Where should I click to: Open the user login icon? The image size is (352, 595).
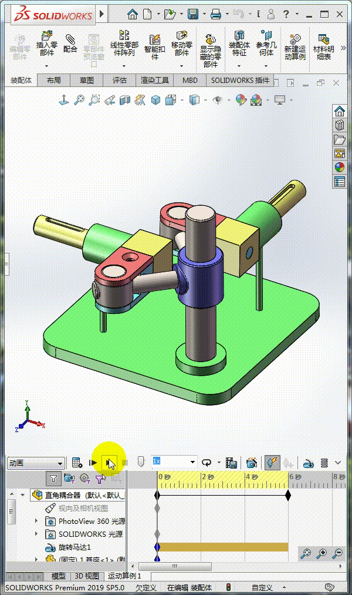pos(271,15)
